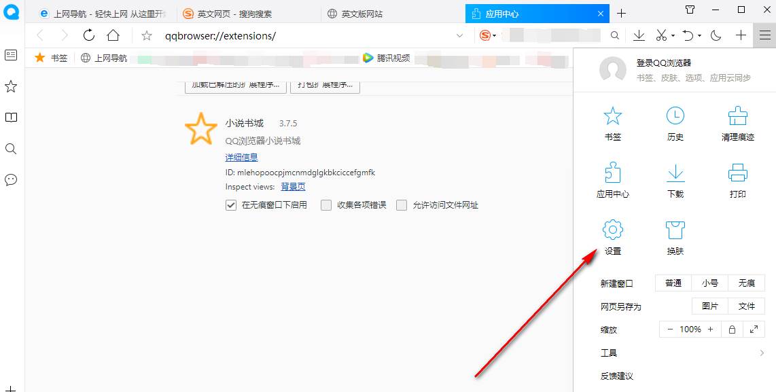The width and height of the screenshot is (776, 392).
Task: Save page as 文件
Action: coord(746,306)
